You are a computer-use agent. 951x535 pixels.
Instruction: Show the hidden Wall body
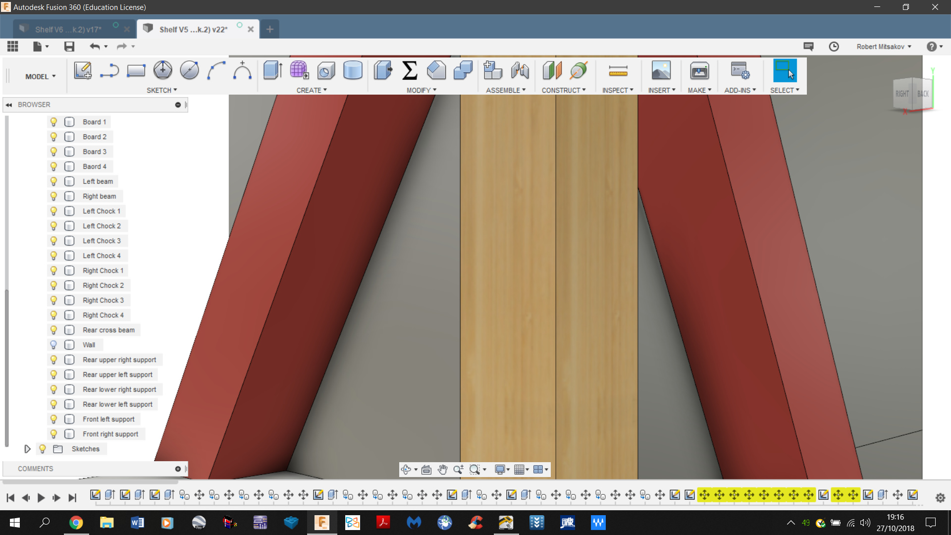tap(53, 345)
